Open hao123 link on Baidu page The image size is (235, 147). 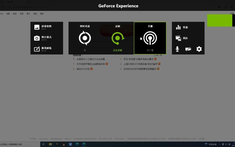click(x=1, y=14)
